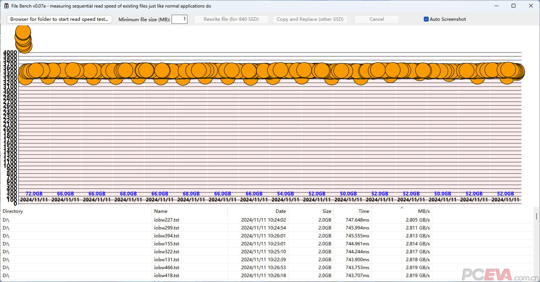This screenshot has width=540, height=282.
Task: Click the Cancel button
Action: pyautogui.click(x=376, y=19)
